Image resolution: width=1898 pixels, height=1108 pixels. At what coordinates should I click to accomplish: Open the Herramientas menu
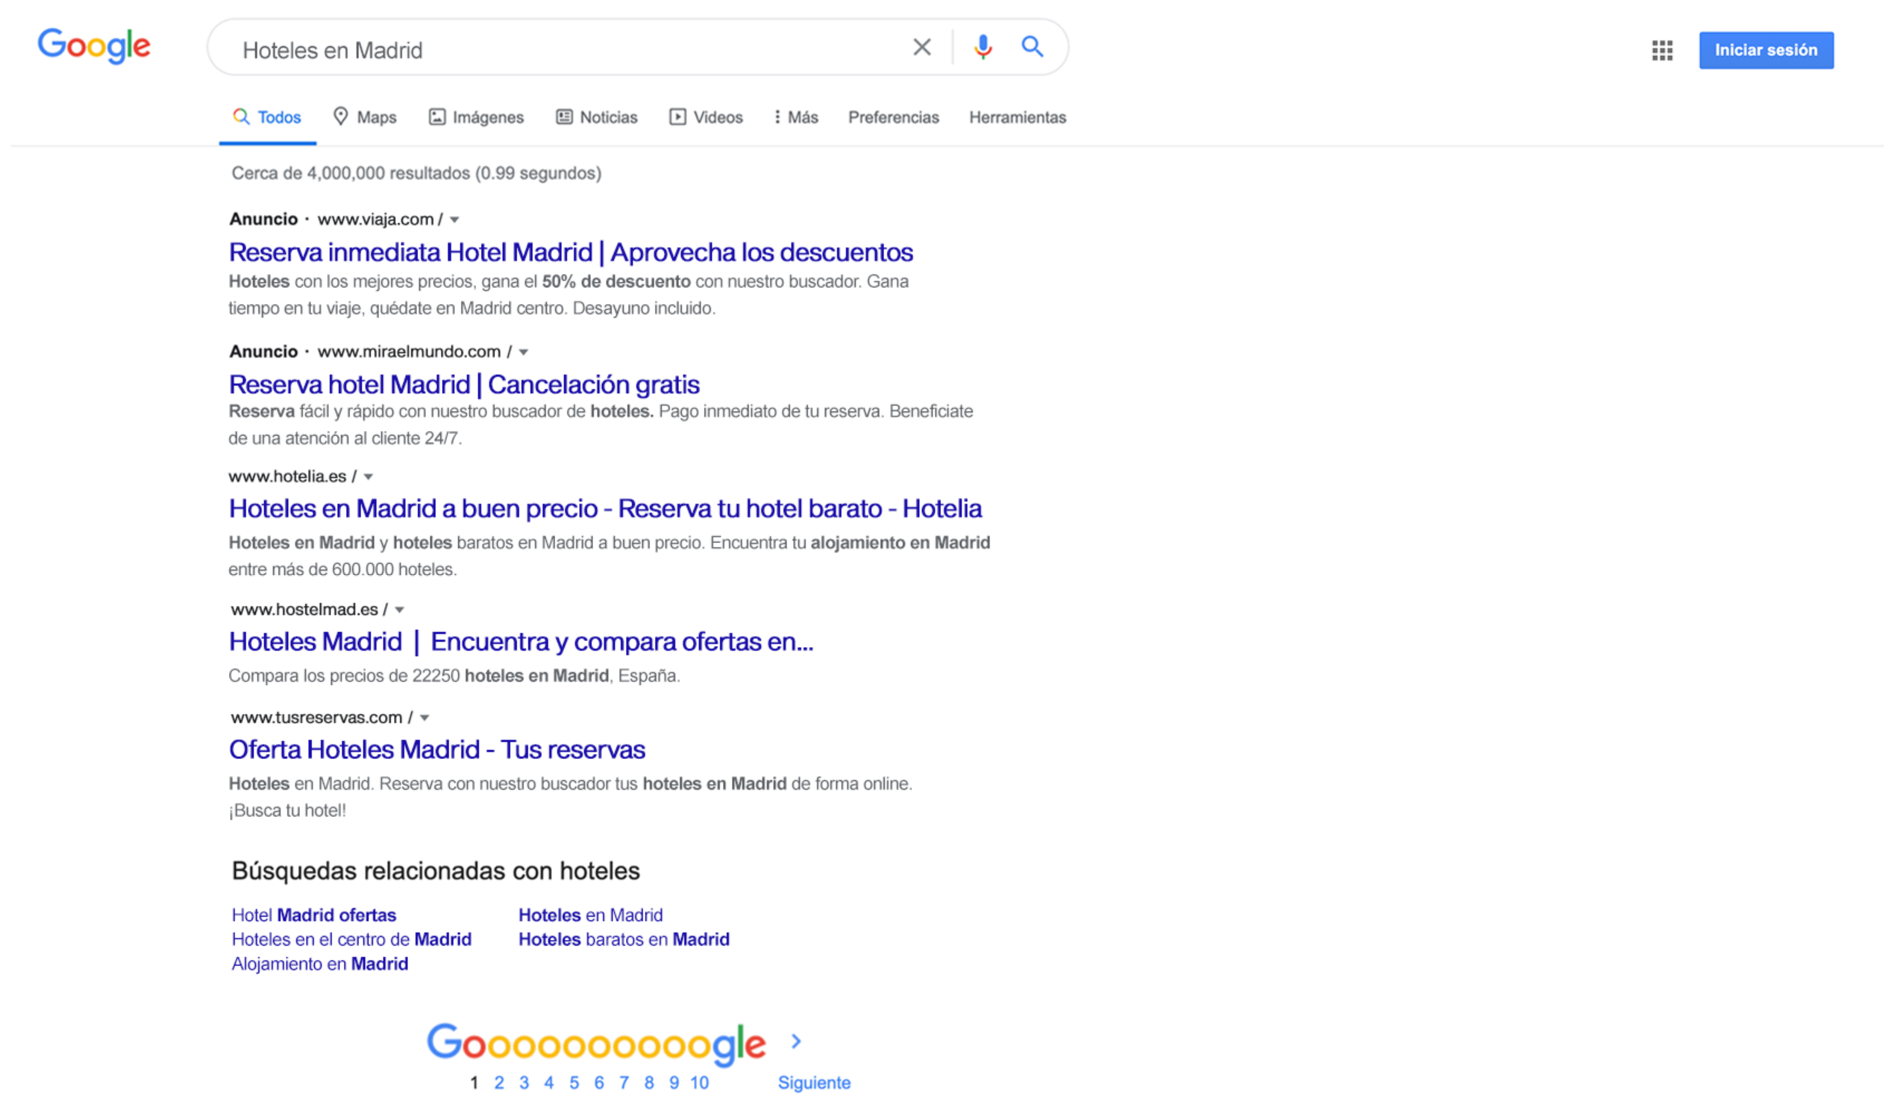click(x=1017, y=118)
